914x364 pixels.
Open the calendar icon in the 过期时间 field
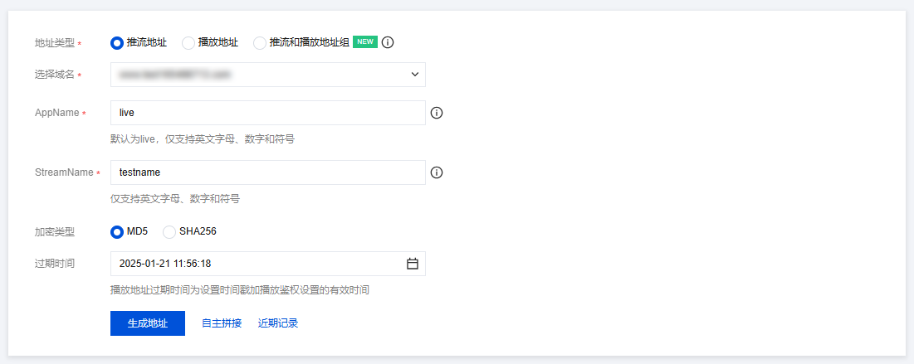point(413,264)
